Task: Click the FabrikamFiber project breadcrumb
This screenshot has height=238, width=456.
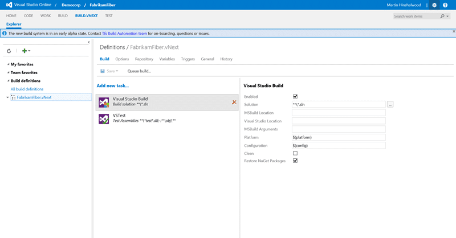Action: pyautogui.click(x=103, y=5)
